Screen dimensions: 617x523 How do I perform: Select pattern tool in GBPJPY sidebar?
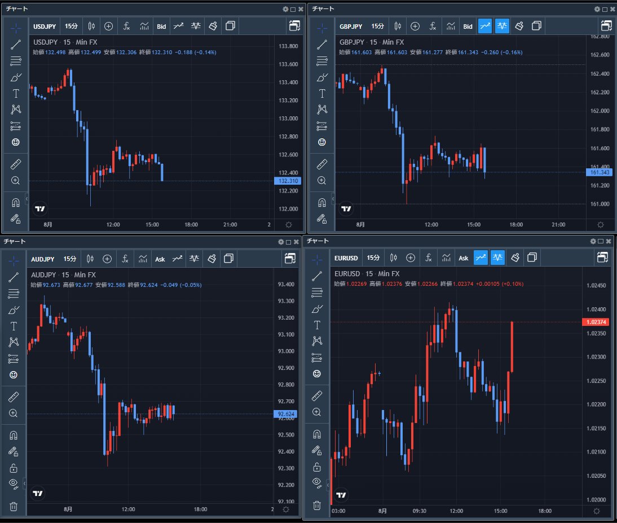(x=322, y=109)
